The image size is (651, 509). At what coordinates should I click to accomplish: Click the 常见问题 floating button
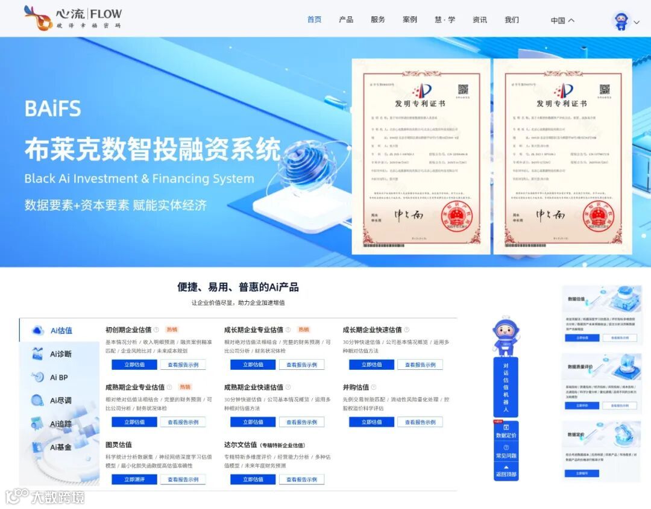pyautogui.click(x=506, y=451)
